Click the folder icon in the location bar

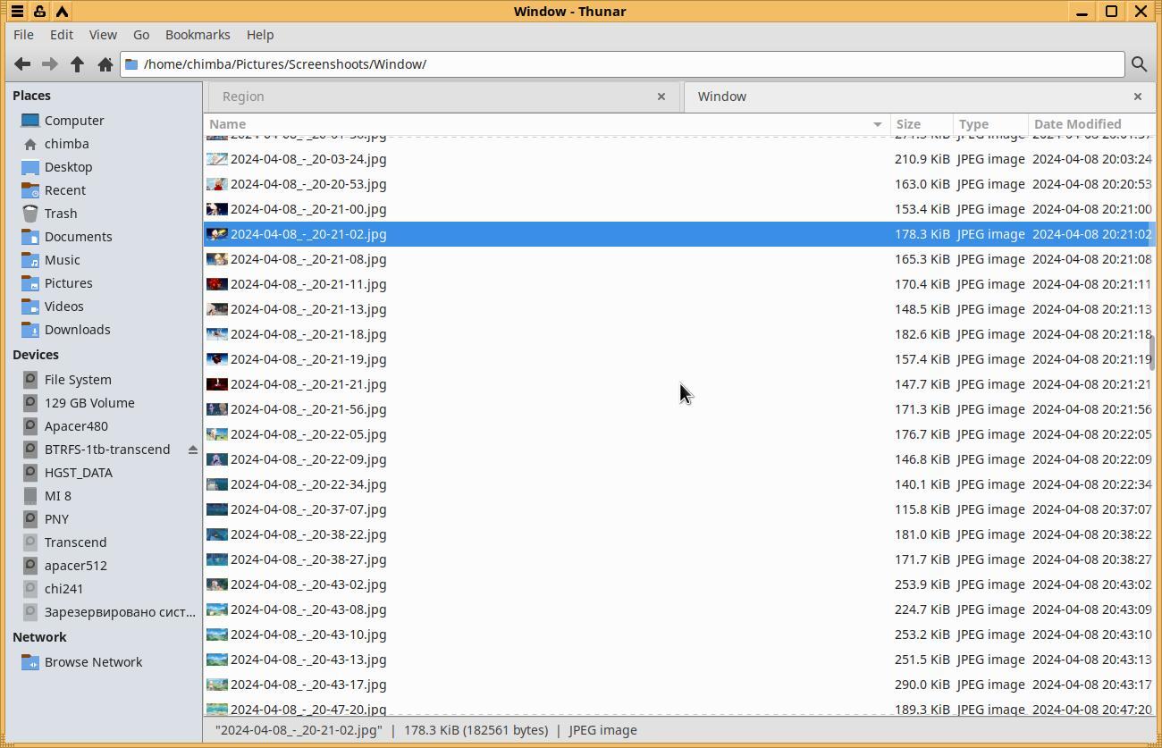click(131, 64)
